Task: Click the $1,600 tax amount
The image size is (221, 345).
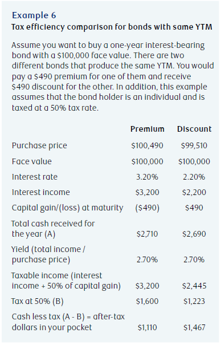Action: [x=147, y=301]
